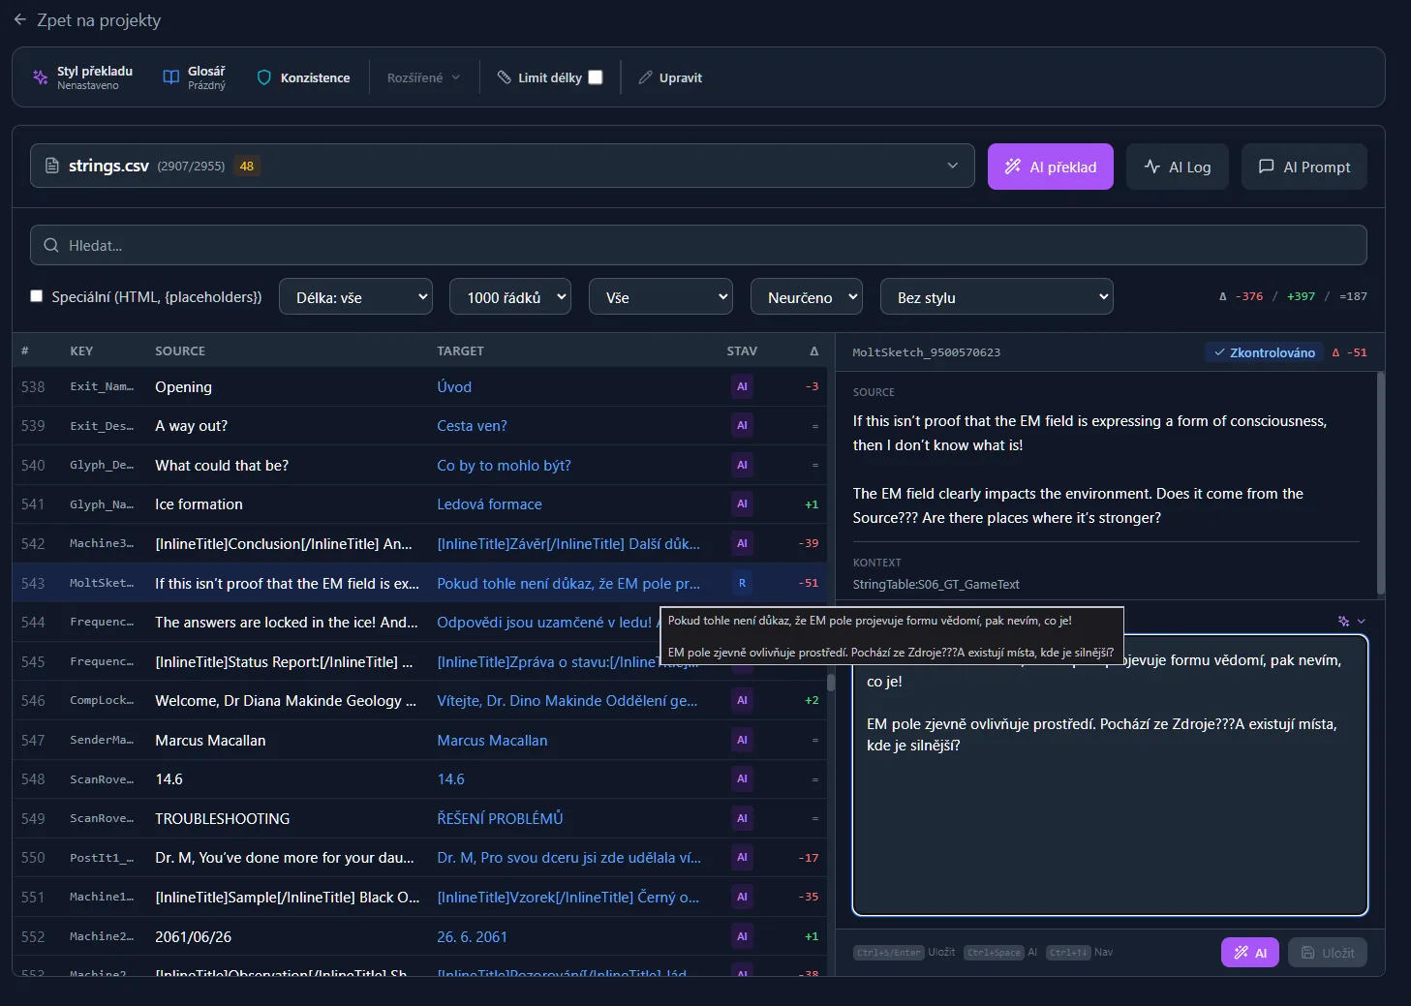Click the Konzistence shield icon

pos(263,77)
